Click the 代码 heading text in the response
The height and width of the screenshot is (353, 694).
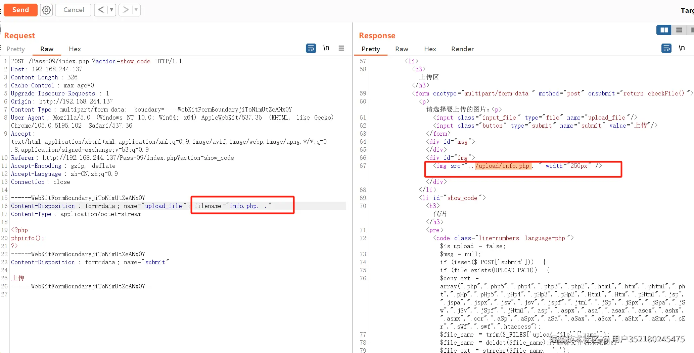439,214
